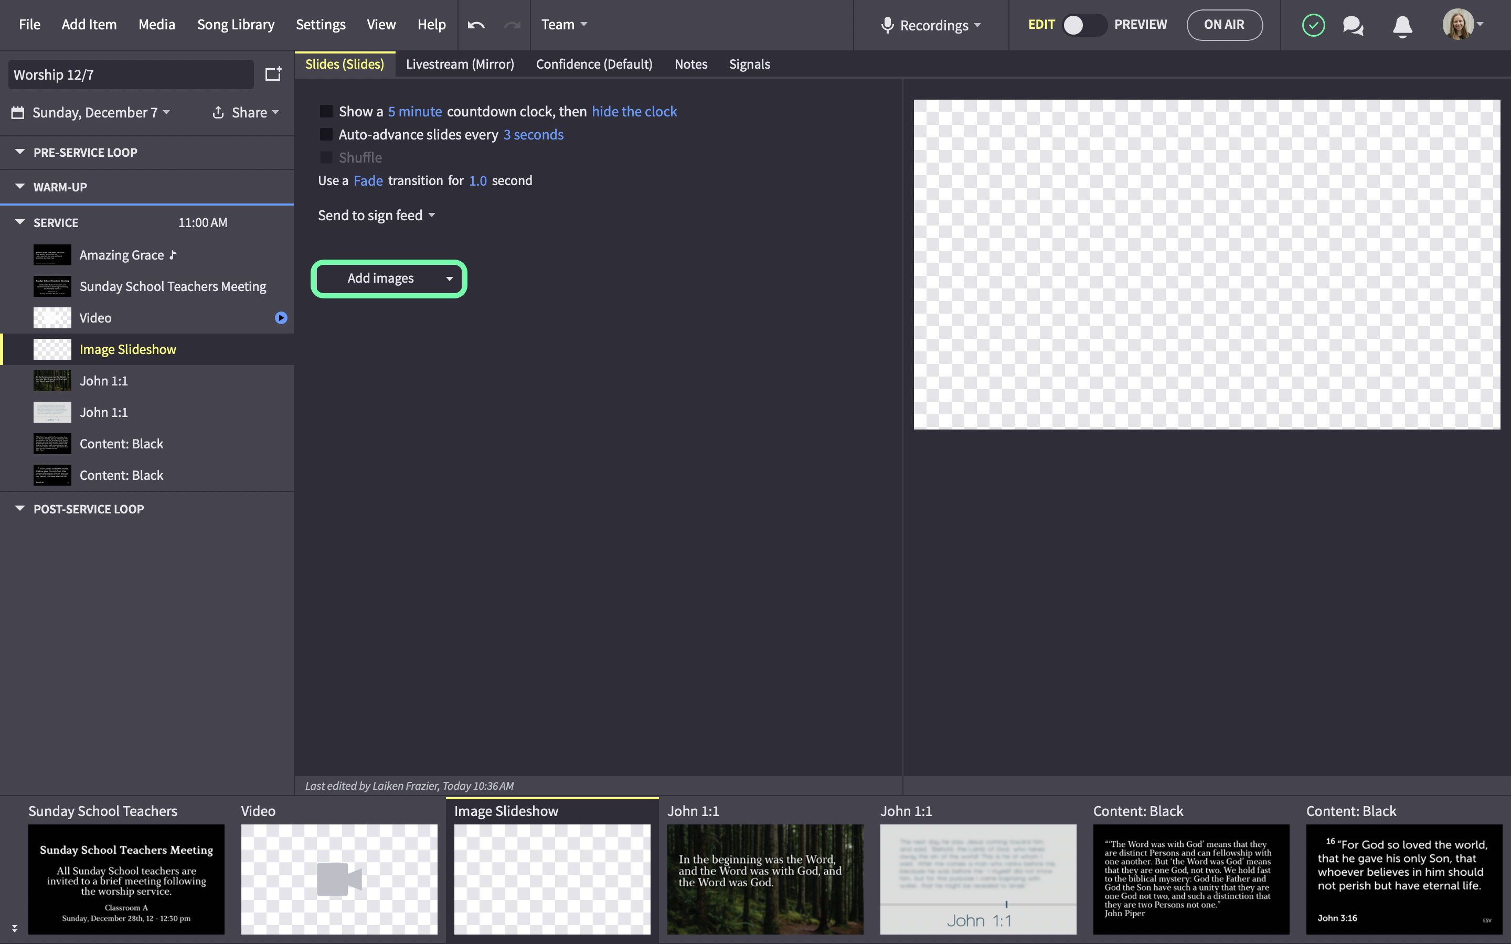Open the notifications bell icon
Screen dimensions: 1511x944
click(x=1402, y=26)
